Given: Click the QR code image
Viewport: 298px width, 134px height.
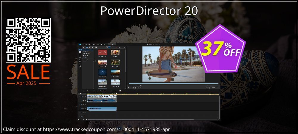Looking at the screenshot, I should pos(28,40).
